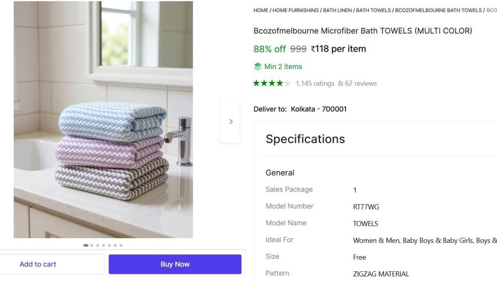
Task: View the 1,145 ratings
Action: pos(315,83)
